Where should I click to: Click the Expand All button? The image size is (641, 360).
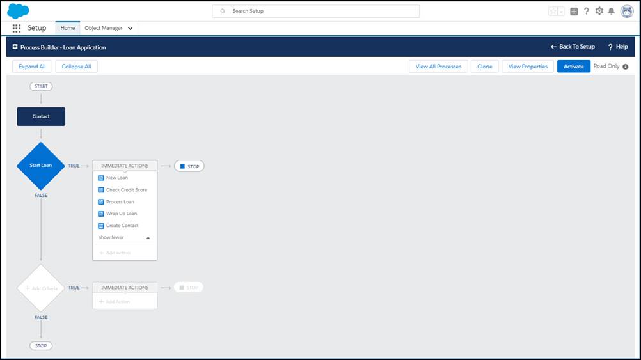(x=32, y=67)
